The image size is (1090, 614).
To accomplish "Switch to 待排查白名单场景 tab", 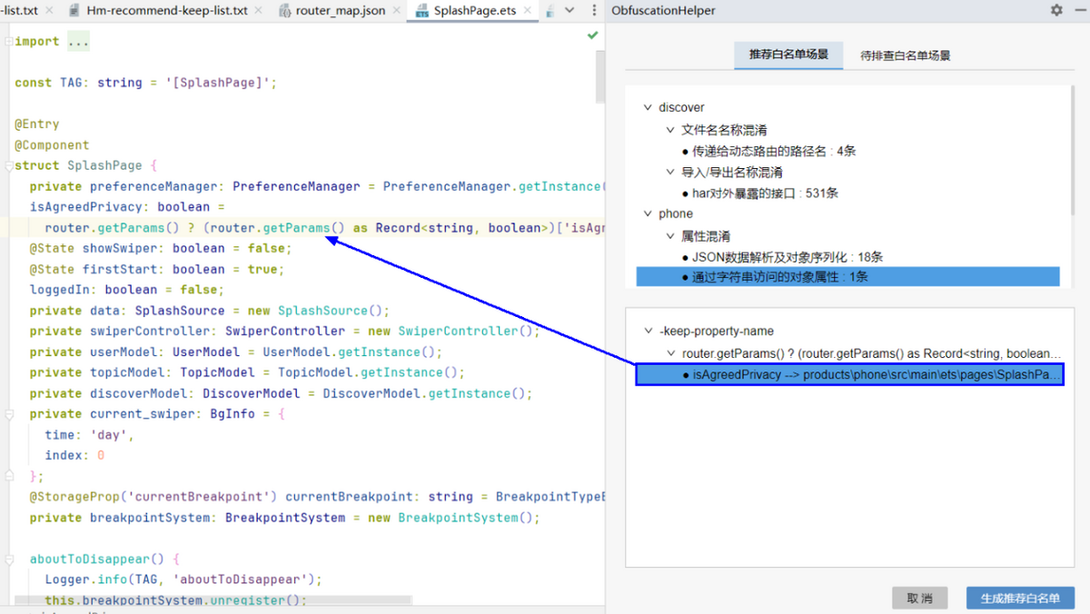I will tap(905, 55).
